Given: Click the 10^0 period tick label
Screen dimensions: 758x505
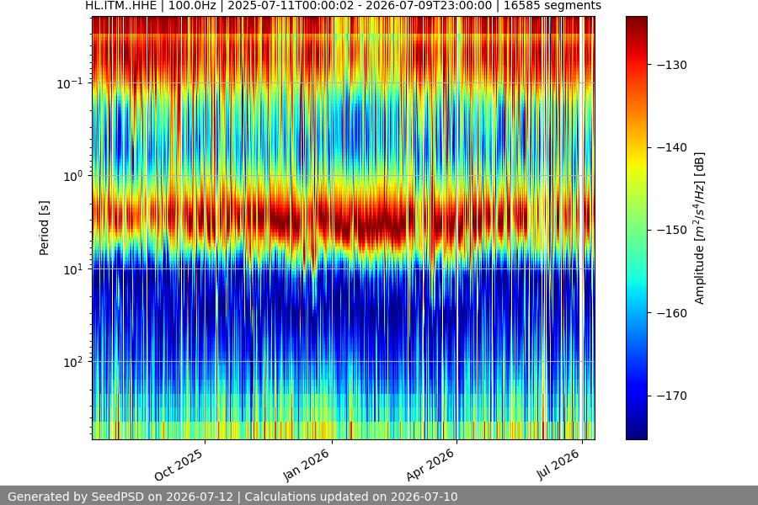Looking at the screenshot, I should tap(72, 177).
